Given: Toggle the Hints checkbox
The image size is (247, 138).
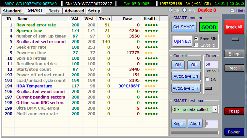Looking at the screenshot, I should tap(232, 11).
